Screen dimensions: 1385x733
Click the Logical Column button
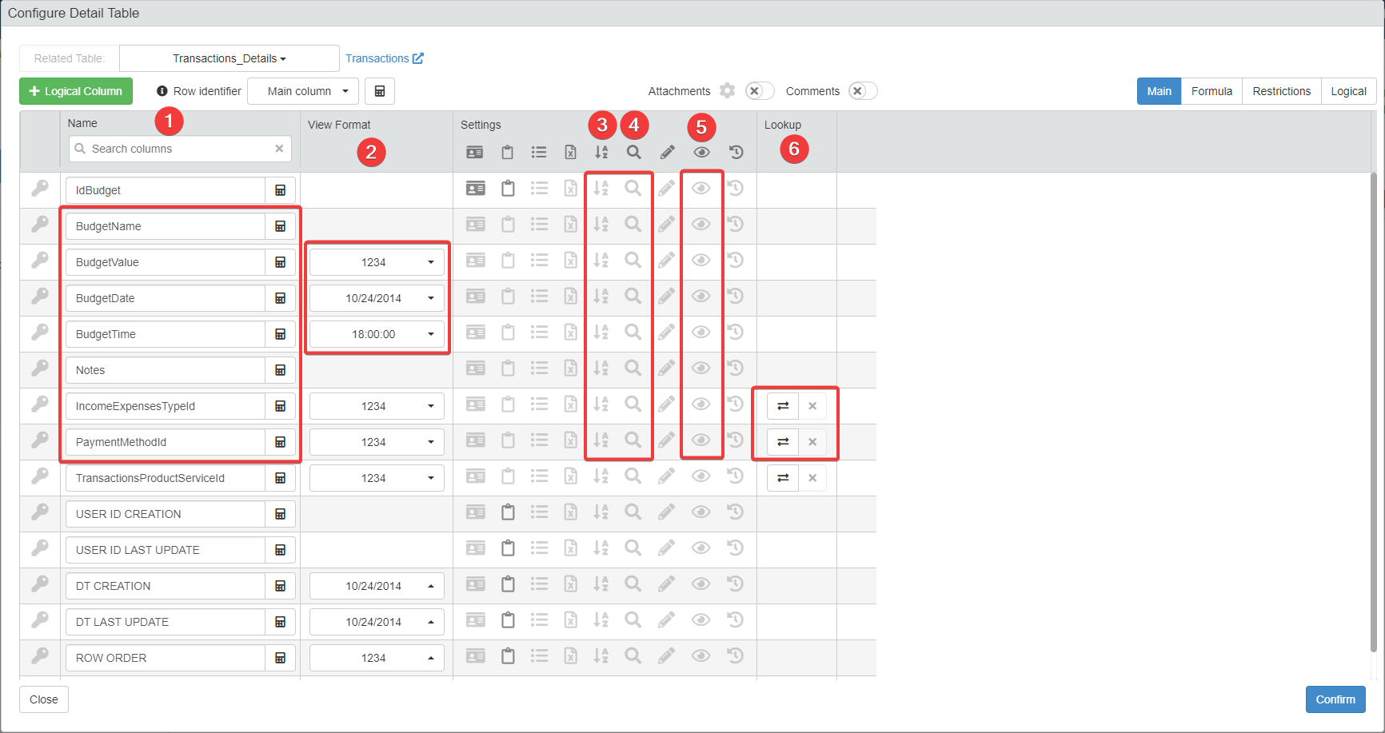point(76,91)
